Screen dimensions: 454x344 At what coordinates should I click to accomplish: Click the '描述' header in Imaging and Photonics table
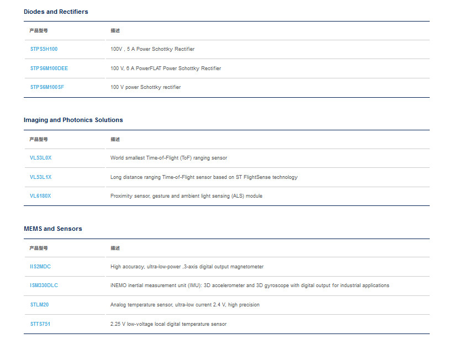[115, 139]
